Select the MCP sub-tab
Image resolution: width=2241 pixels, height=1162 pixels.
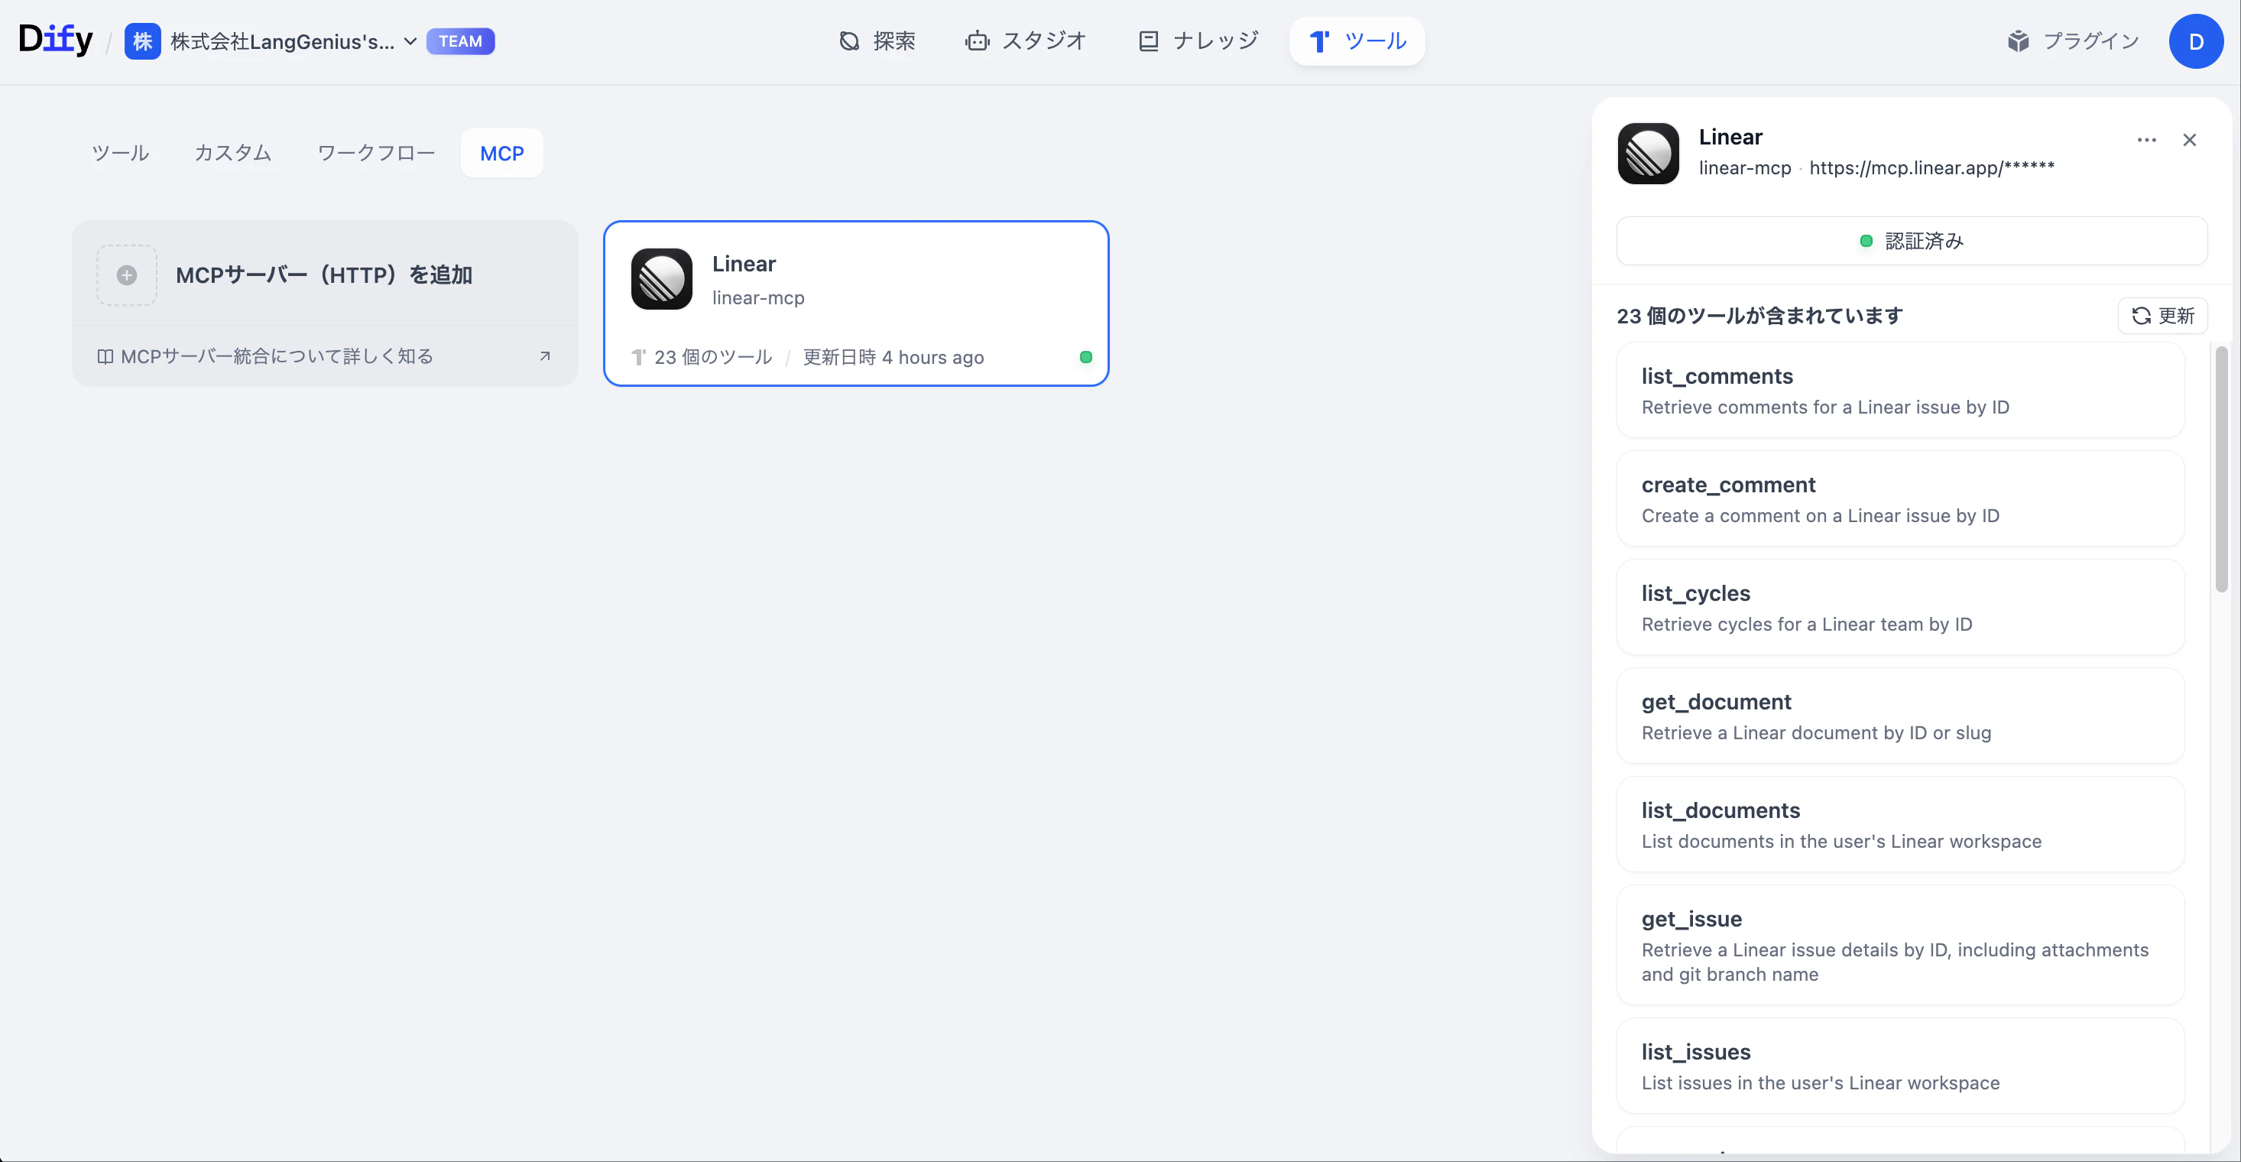502,153
